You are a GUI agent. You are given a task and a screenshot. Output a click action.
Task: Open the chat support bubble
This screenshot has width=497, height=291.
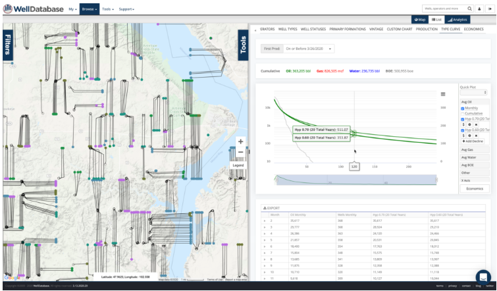[483, 277]
